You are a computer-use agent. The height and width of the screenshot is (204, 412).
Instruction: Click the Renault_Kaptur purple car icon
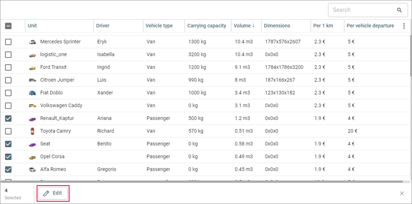(x=32, y=119)
